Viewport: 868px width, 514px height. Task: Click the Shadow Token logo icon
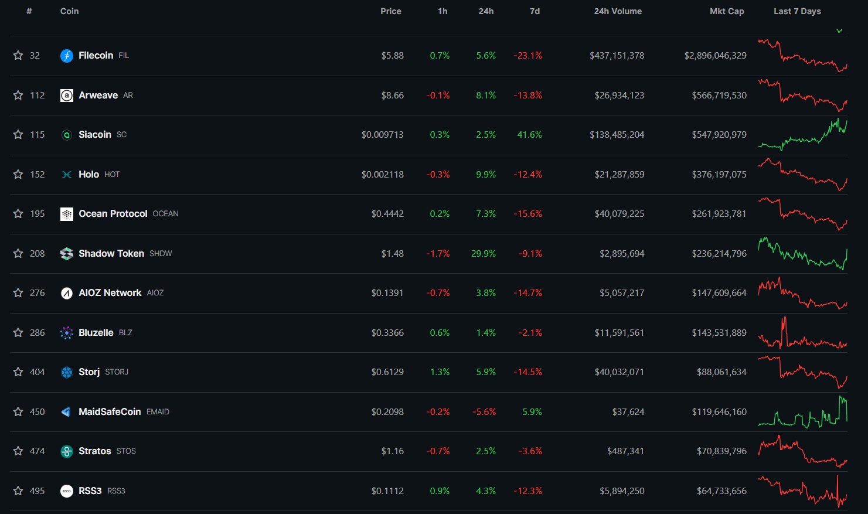tap(67, 254)
